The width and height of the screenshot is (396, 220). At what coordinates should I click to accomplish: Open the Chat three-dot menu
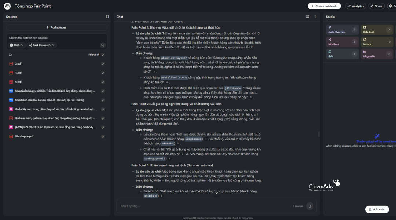[x=315, y=16]
